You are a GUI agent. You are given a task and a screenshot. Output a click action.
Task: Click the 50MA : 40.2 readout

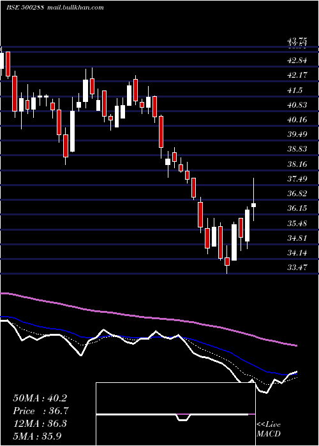pos(40,398)
